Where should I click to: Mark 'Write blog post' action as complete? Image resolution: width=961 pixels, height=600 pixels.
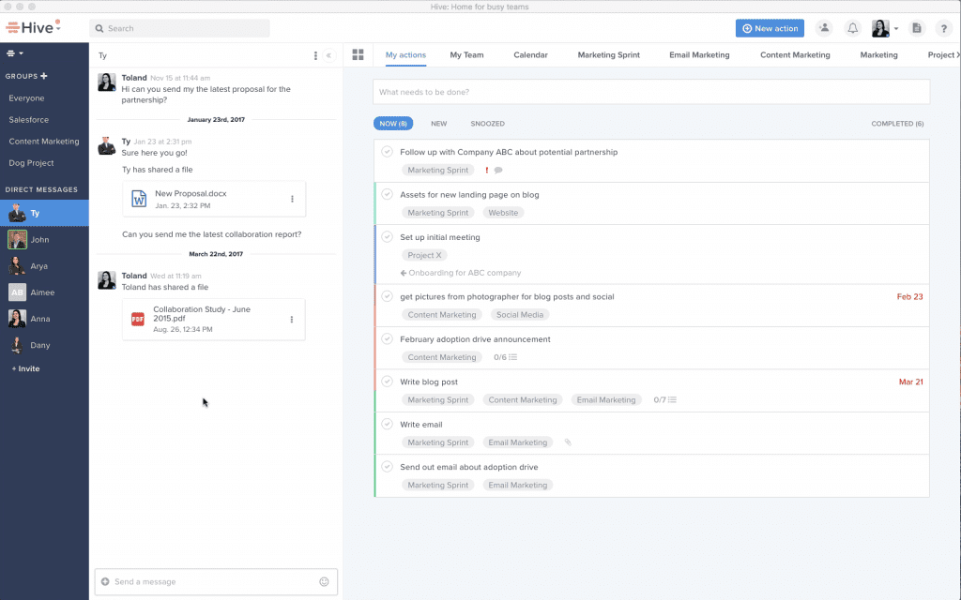[387, 382]
